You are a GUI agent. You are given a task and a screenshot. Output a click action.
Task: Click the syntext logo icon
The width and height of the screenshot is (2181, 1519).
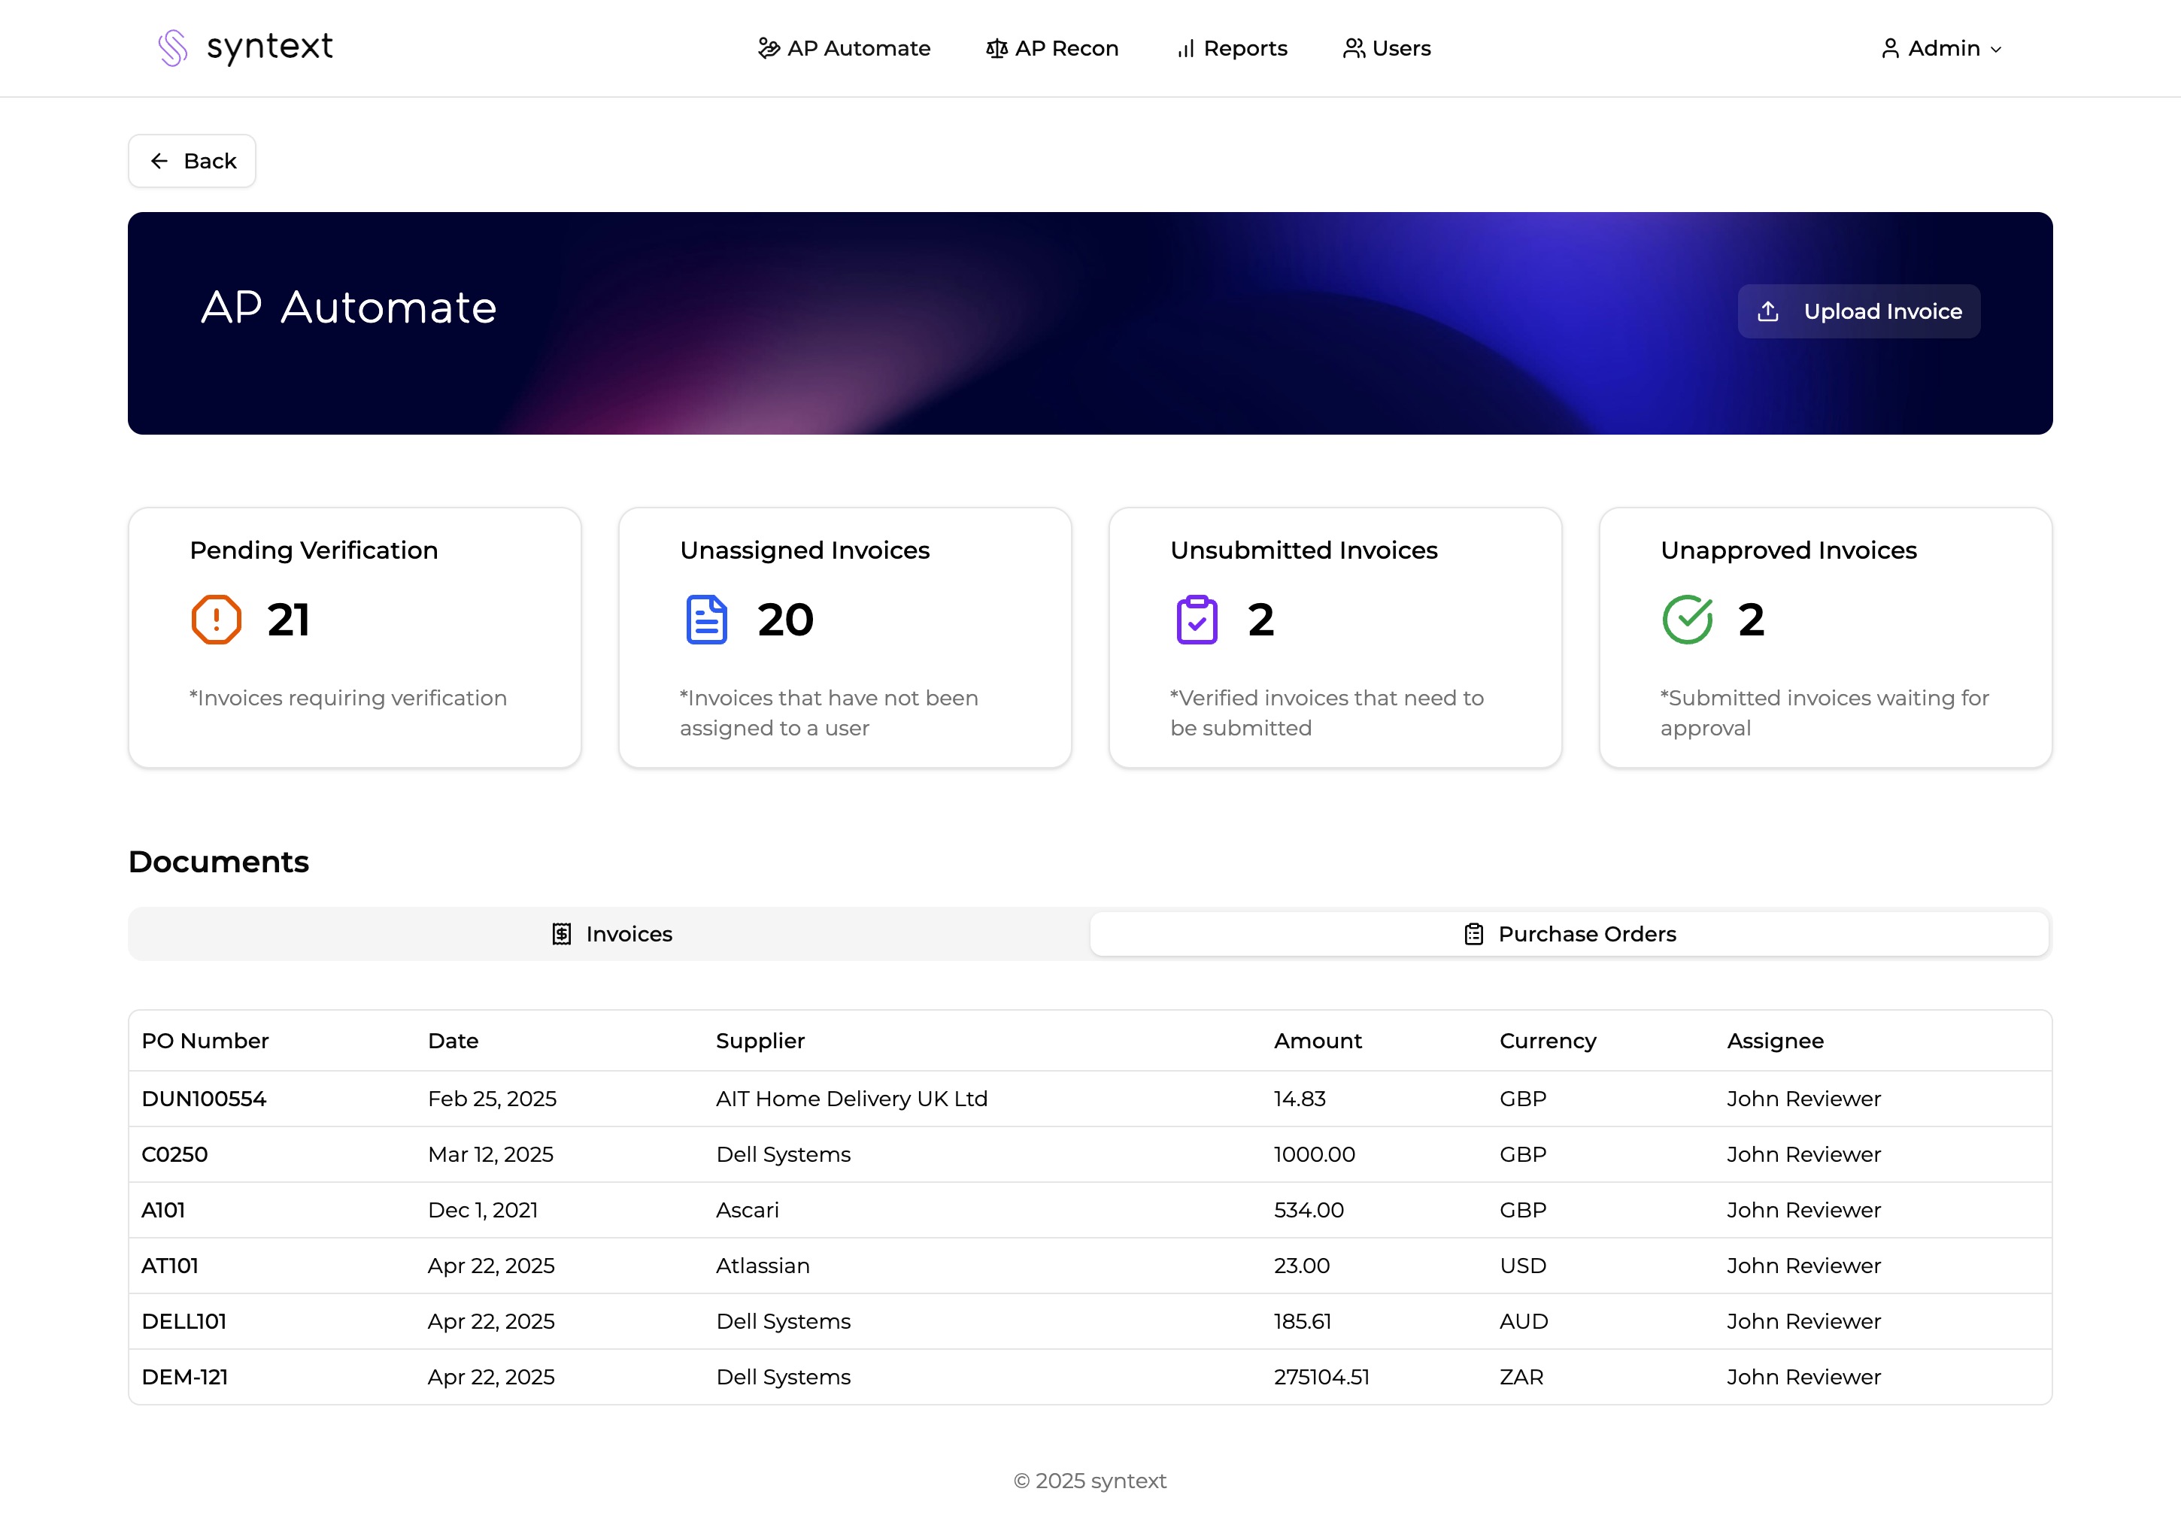click(x=173, y=47)
